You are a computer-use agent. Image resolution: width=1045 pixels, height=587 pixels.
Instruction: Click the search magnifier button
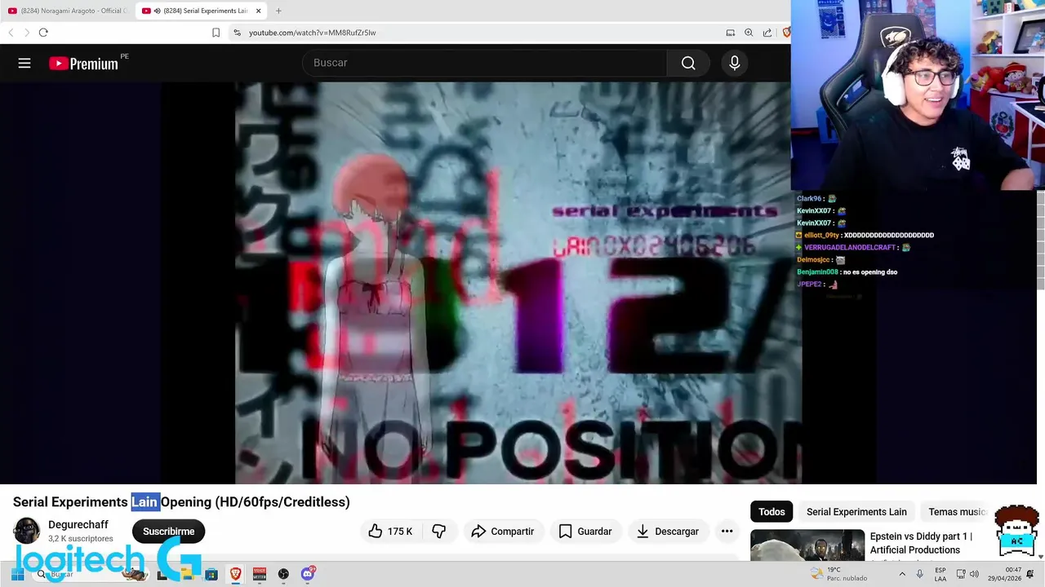coord(688,63)
